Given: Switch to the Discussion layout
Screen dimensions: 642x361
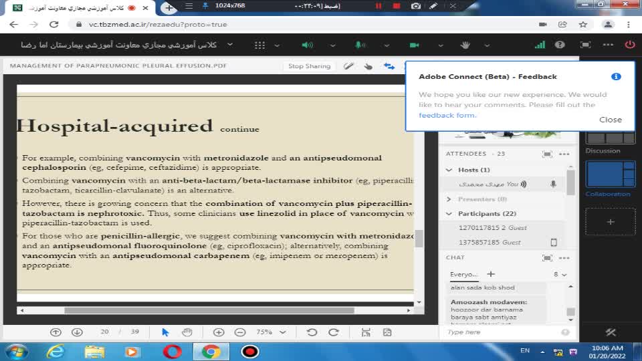Looking at the screenshot, I should [x=610, y=138].
